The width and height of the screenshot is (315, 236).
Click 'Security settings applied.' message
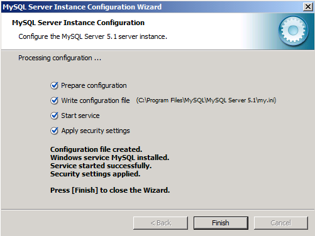point(95,174)
